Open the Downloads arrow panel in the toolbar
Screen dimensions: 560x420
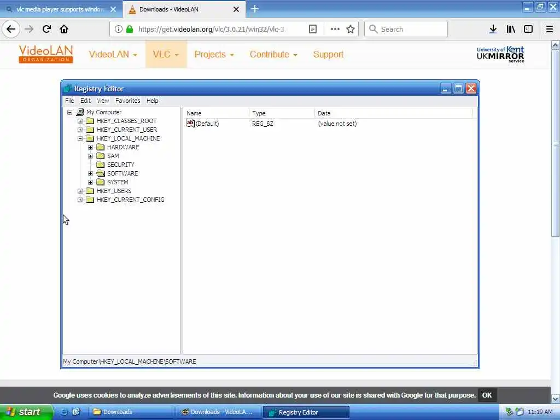point(493,30)
